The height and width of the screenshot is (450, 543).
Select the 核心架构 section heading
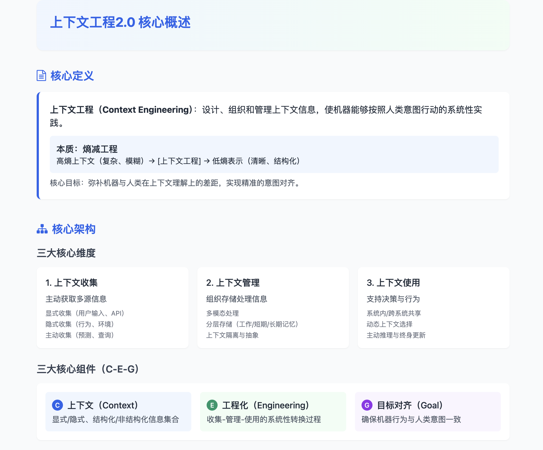[74, 229]
